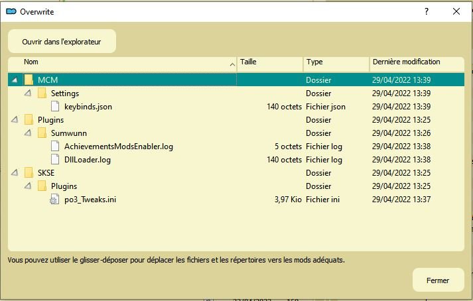Click the DllLoader.log file icon
Viewport: 473px width, 301px height.
55,160
